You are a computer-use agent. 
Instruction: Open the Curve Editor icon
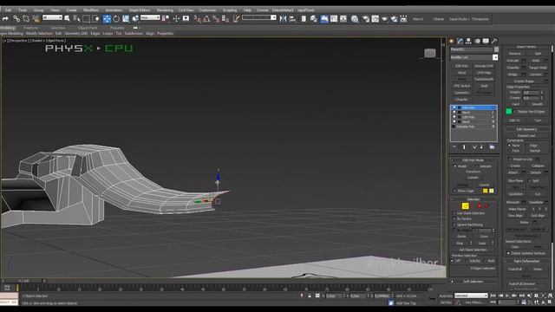tap(334, 19)
